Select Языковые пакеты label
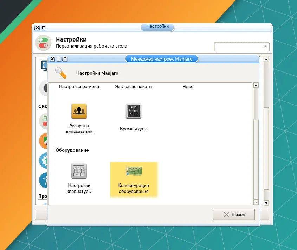Screen dimensions: 297x250 [x=134, y=86]
